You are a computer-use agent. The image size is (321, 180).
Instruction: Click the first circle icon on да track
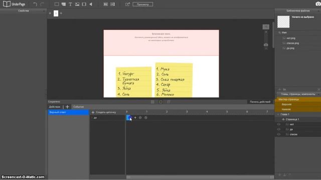click(140, 117)
